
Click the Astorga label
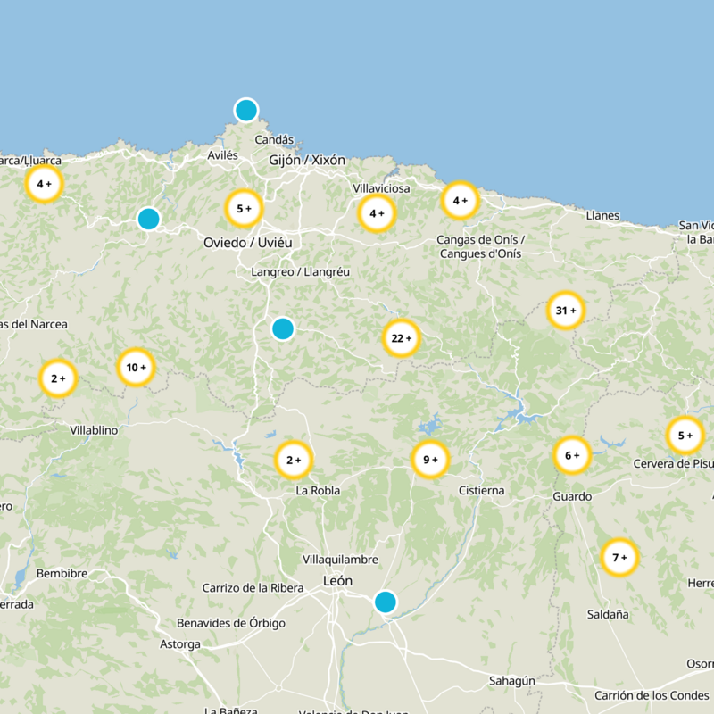[180, 644]
